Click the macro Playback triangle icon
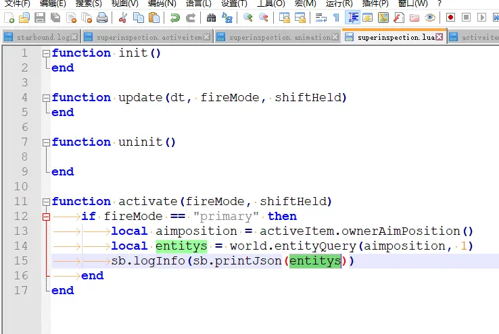Viewport: 499px width, 334px height. [x=481, y=18]
